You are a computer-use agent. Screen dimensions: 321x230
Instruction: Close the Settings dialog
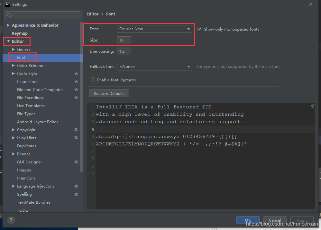tap(311, 4)
